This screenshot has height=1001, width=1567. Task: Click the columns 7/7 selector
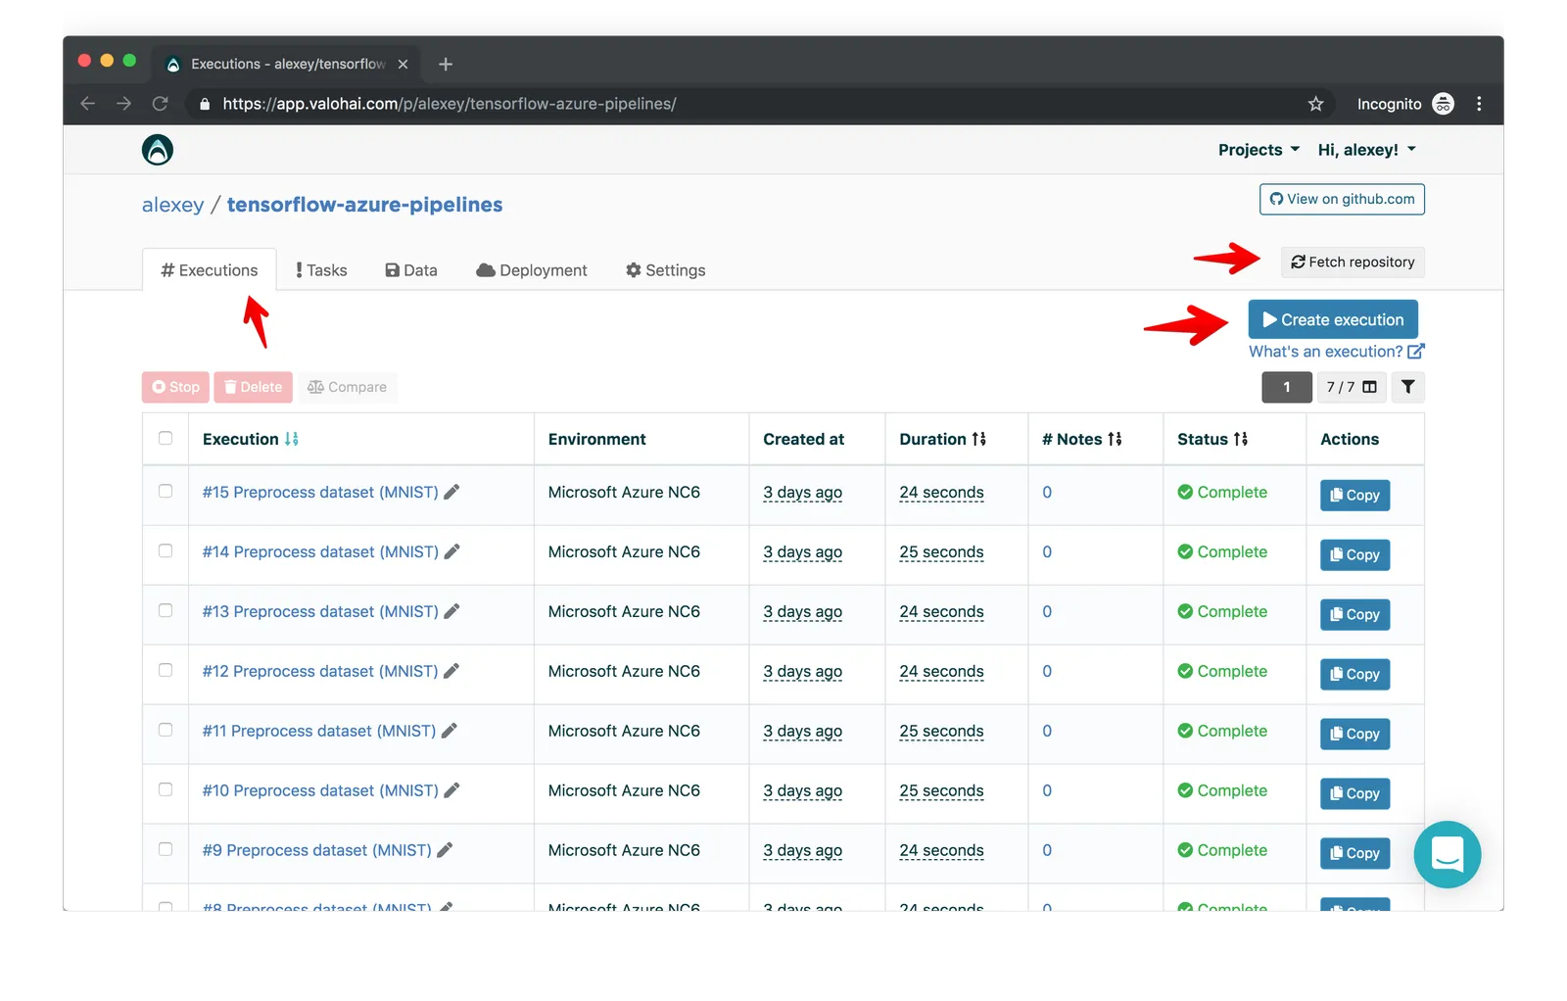point(1352,387)
